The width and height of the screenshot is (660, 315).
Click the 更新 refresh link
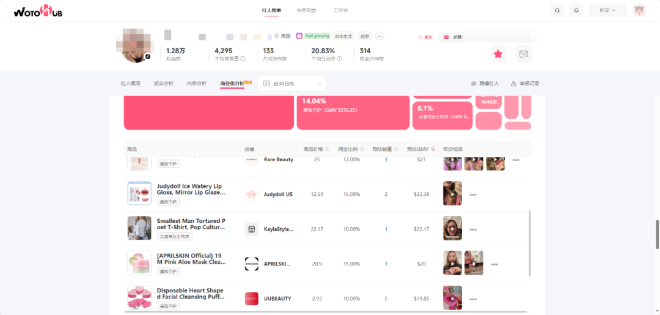(x=425, y=37)
